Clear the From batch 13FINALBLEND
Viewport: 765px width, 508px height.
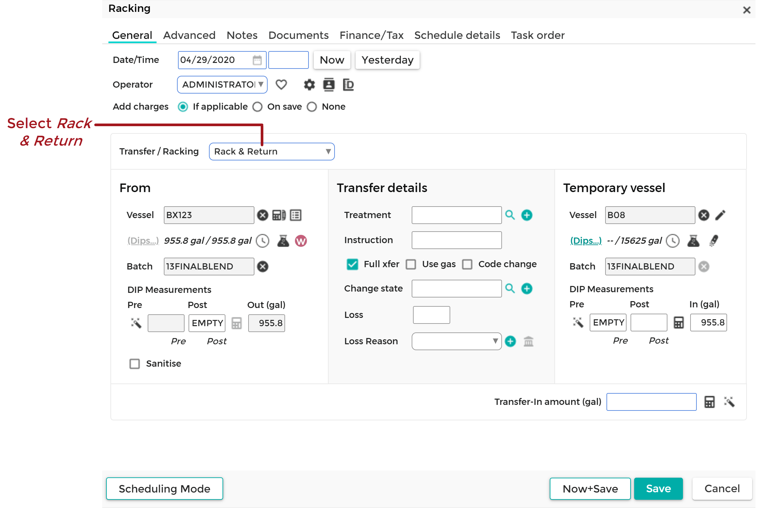pyautogui.click(x=263, y=267)
